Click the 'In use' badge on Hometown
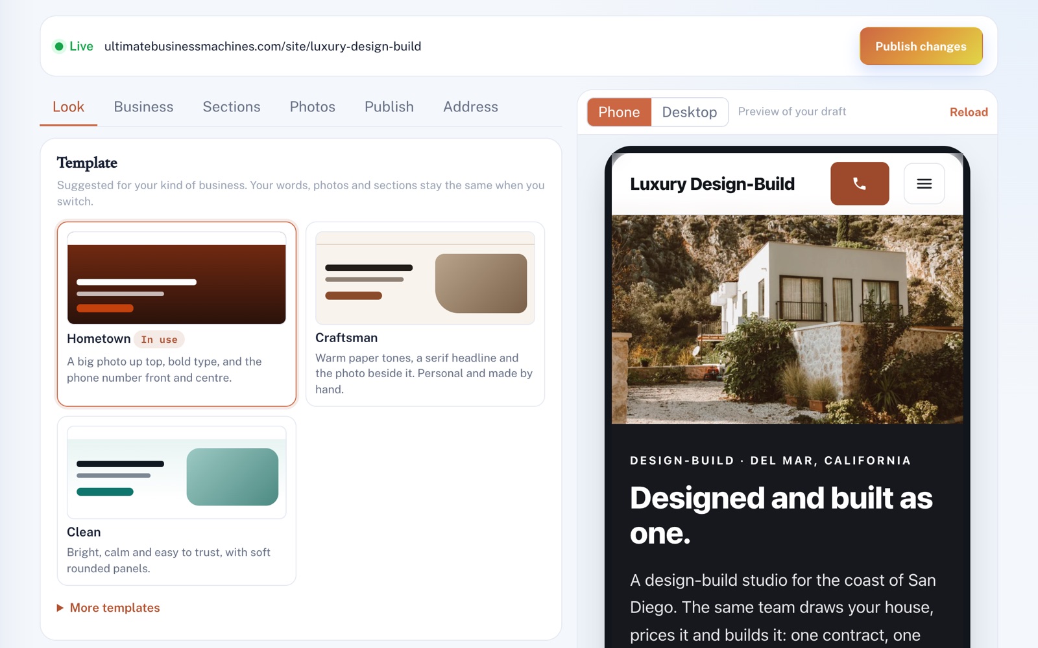Viewport: 1038px width, 648px height. point(159,339)
